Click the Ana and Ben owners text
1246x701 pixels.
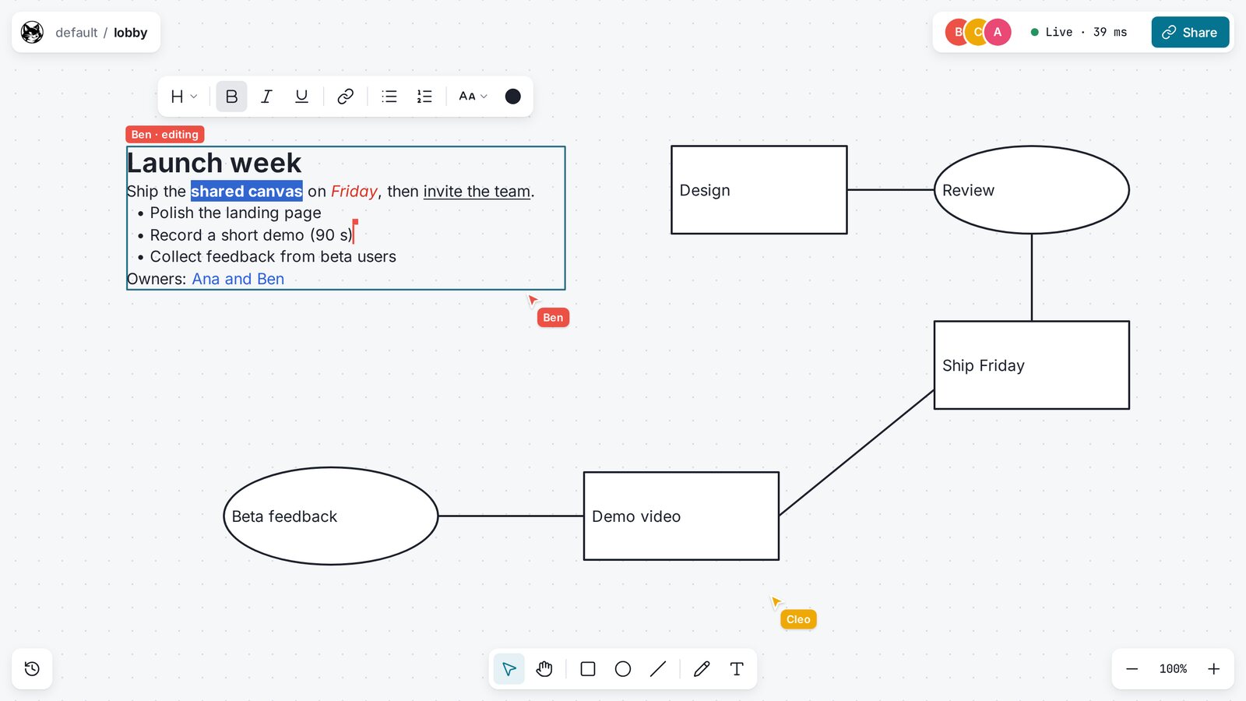238,279
